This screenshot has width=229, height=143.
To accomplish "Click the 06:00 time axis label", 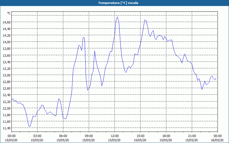I will coord(63,136).
